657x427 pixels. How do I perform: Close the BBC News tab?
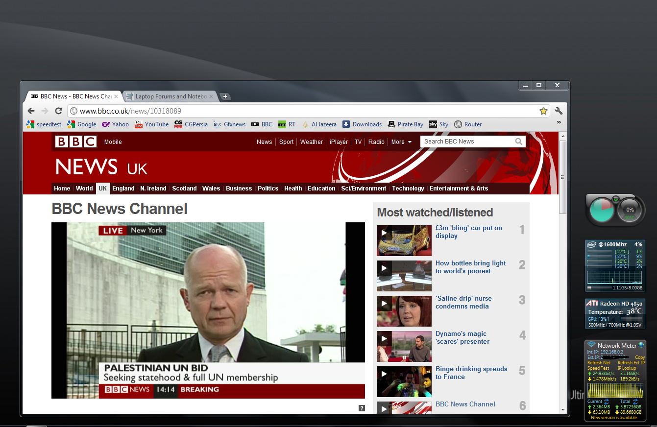point(116,96)
